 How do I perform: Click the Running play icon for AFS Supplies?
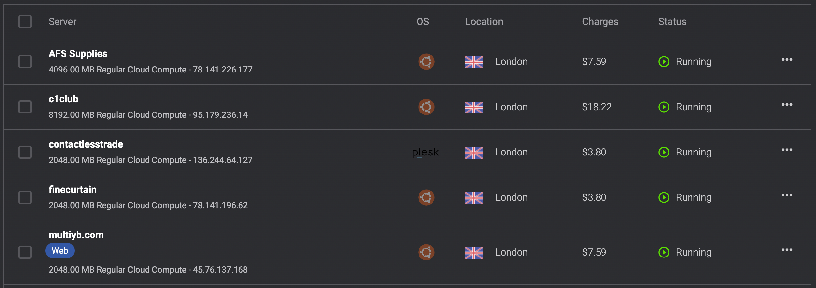(664, 62)
